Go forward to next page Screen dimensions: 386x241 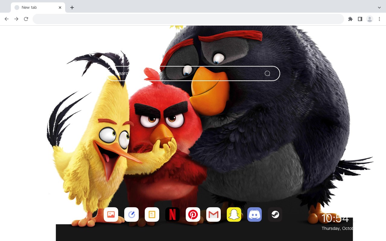pos(16,19)
